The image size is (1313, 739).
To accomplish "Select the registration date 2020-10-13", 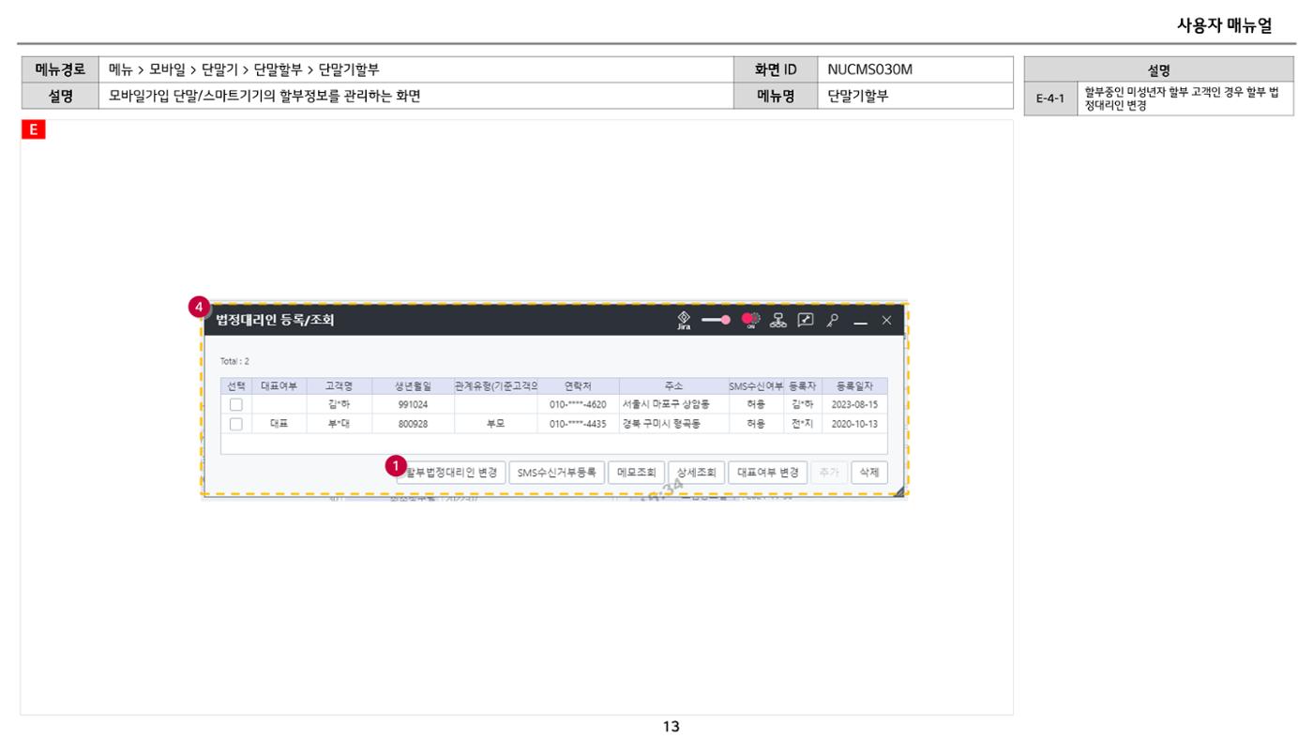I will pos(854,424).
